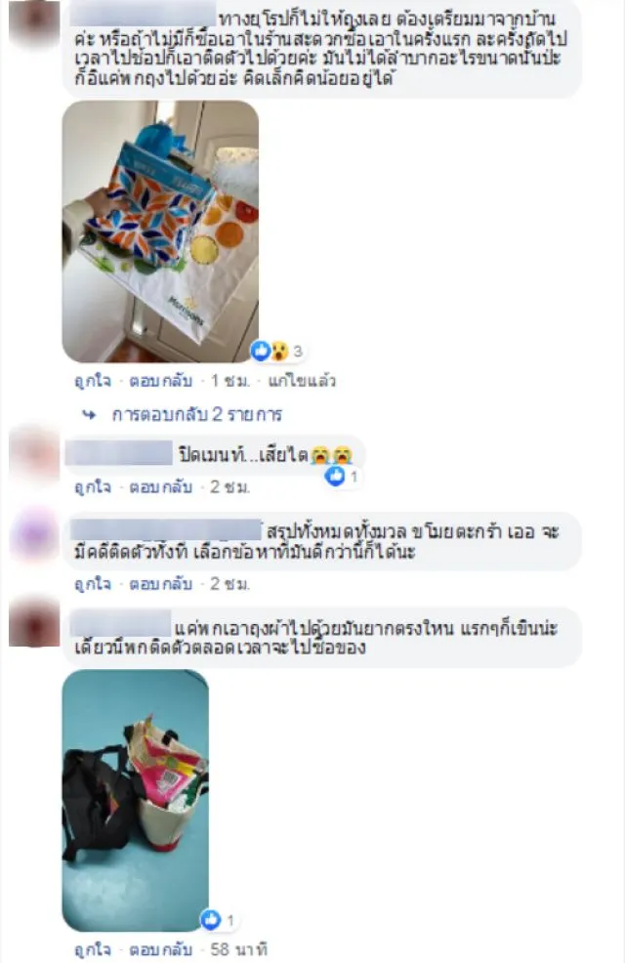Open backpack and tote bag photo
This screenshot has height=963, width=625.
click(x=136, y=800)
